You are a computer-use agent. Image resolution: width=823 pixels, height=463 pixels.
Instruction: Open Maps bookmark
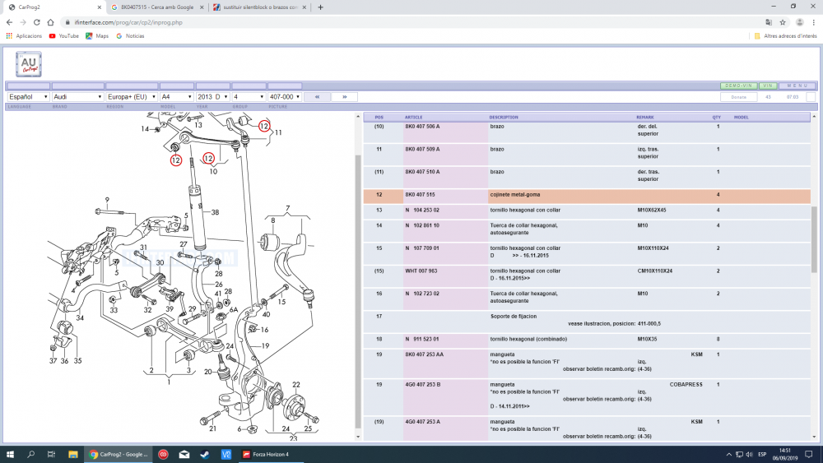(x=97, y=36)
